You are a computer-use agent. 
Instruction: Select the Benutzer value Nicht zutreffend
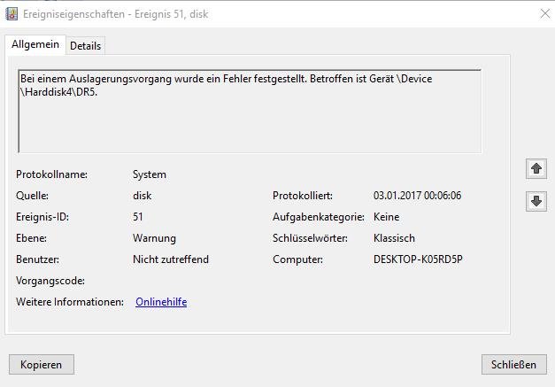pyautogui.click(x=171, y=259)
